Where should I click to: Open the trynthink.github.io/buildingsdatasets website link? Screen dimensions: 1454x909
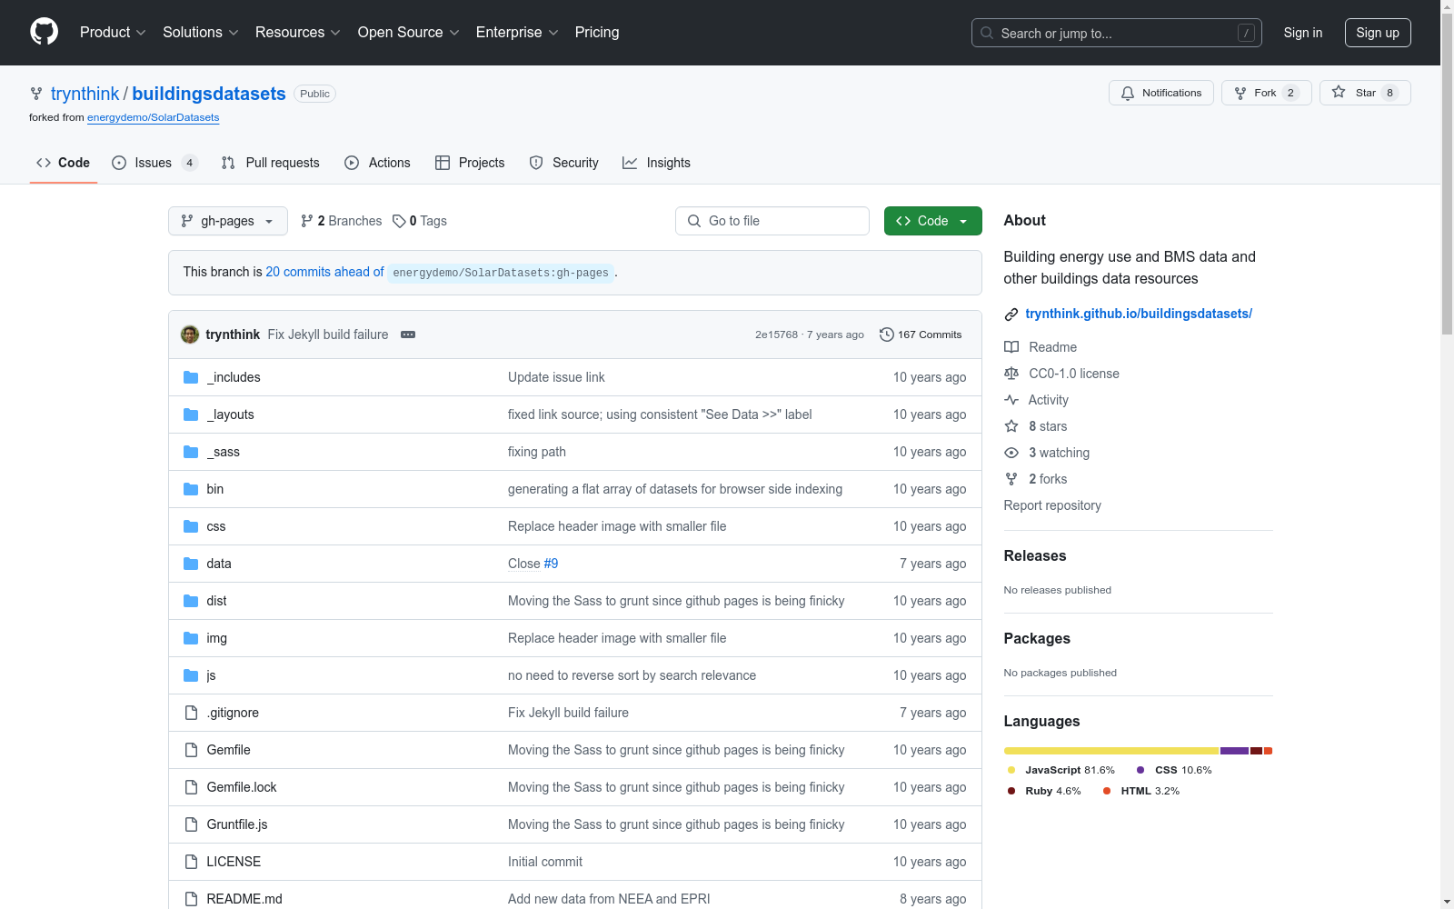tap(1139, 314)
